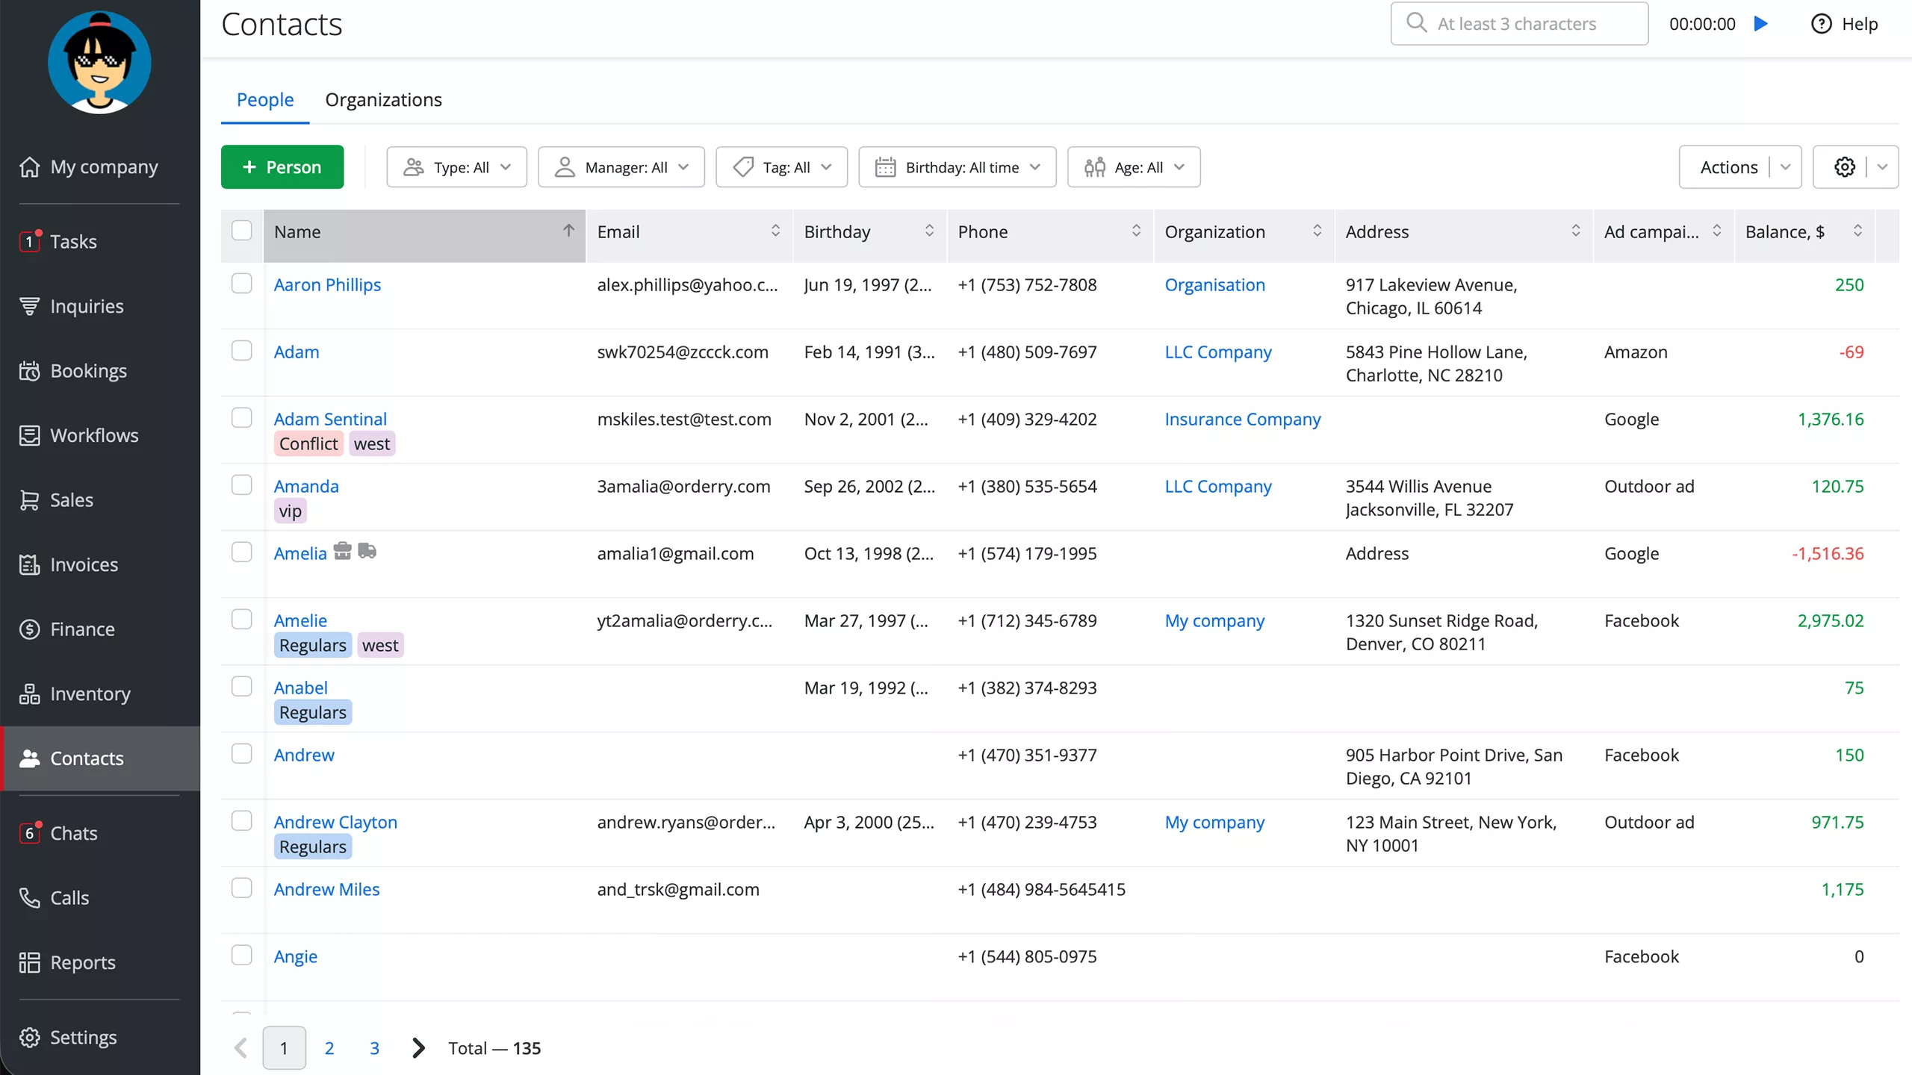Switch to the Organizations tab

tap(383, 99)
